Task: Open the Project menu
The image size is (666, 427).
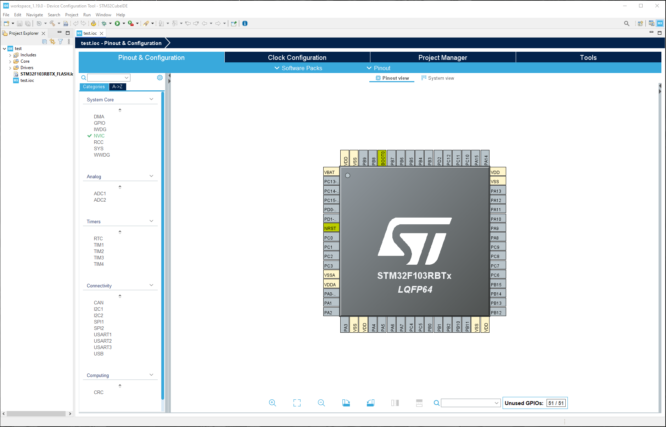Action: [x=72, y=15]
